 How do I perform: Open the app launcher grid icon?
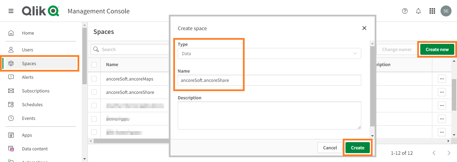point(432,11)
